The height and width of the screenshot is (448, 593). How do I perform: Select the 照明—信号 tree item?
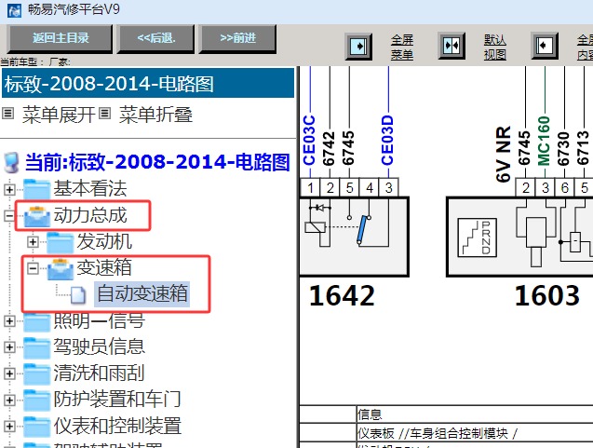click(99, 320)
